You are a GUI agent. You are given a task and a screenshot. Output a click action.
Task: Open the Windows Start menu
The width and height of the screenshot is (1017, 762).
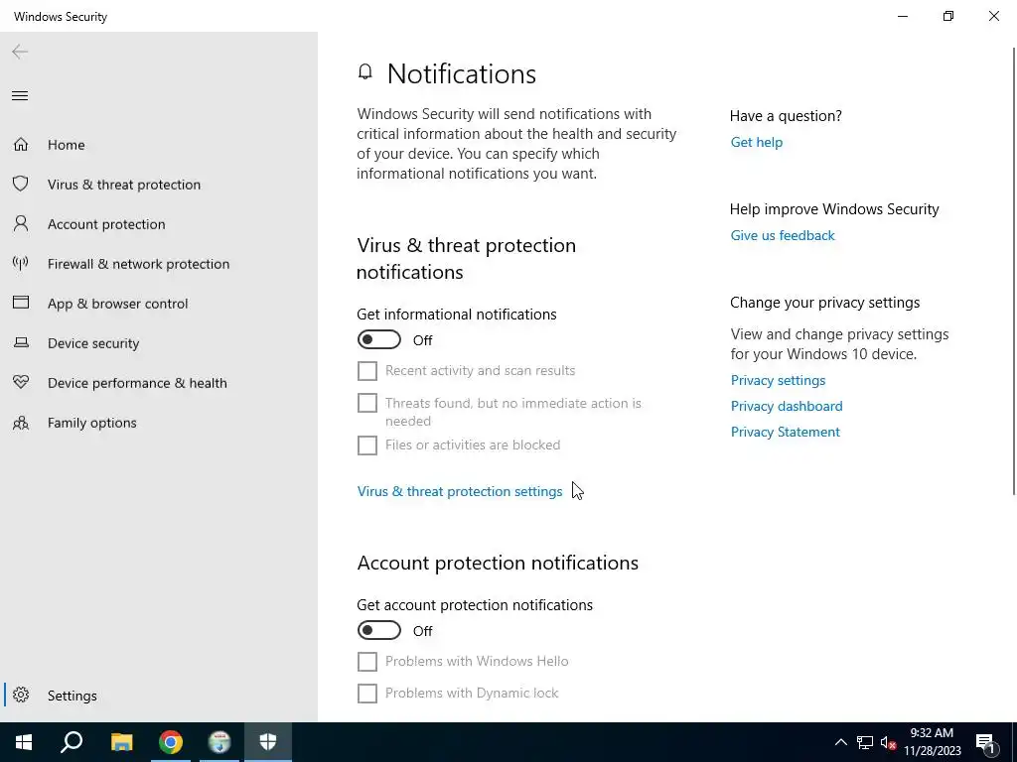tap(24, 742)
